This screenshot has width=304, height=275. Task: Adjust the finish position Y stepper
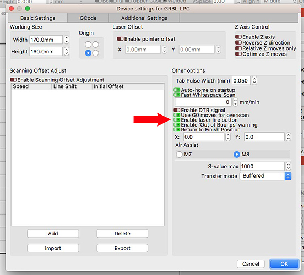coord(289,137)
